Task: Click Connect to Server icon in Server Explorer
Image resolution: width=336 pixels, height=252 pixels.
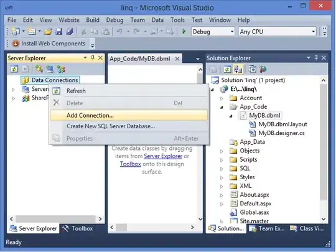Action: point(50,69)
